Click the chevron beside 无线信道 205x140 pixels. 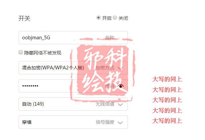(120, 104)
